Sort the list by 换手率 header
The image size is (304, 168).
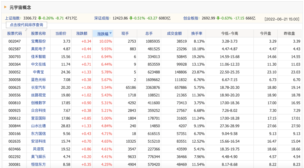pyautogui.click(x=197, y=34)
